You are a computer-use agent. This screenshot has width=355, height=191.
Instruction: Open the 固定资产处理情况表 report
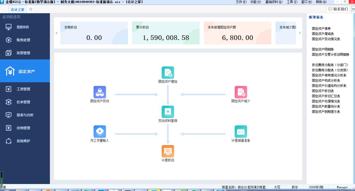[326, 101]
